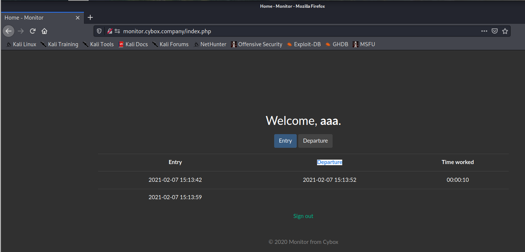
Task: Click the highlighted Departure column header
Action: click(x=330, y=162)
